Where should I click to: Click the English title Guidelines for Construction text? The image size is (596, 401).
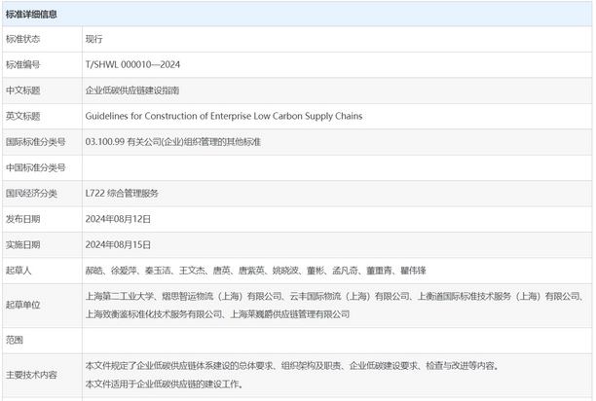[x=224, y=116]
